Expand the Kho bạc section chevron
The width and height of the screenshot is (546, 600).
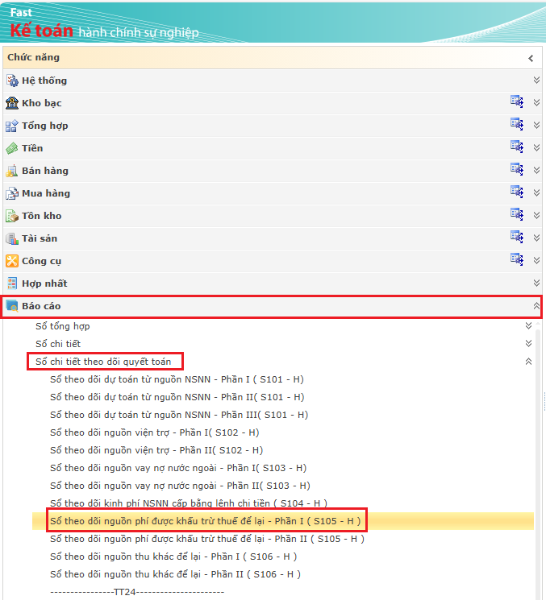click(536, 102)
